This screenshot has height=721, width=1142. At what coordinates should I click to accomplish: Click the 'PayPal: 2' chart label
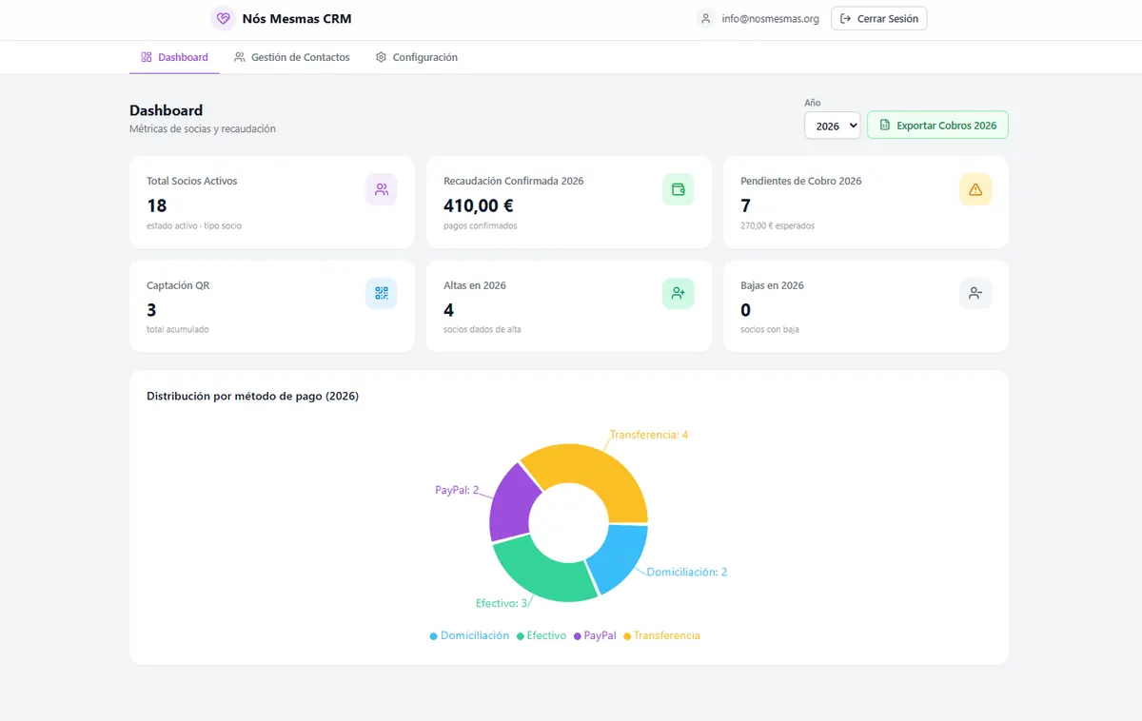[457, 491]
